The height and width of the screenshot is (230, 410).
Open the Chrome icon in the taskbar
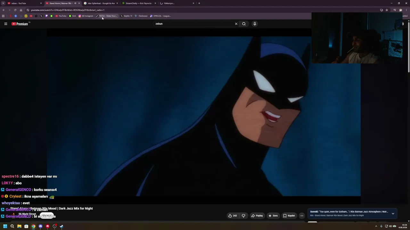click(x=33, y=226)
